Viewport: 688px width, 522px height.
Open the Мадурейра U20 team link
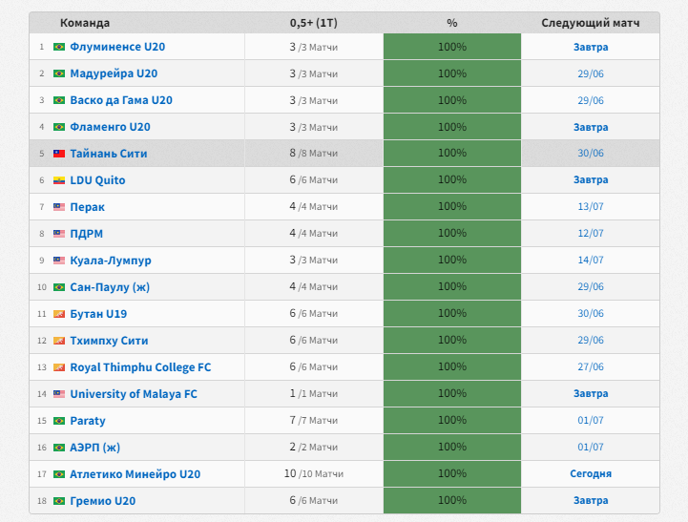[x=114, y=73]
